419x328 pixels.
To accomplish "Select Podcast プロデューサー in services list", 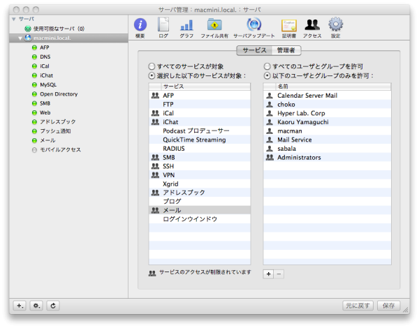I will coord(200,131).
